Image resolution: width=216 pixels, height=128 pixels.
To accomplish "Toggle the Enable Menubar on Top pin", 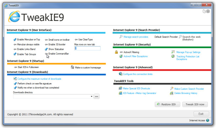I will tap(15, 40).
